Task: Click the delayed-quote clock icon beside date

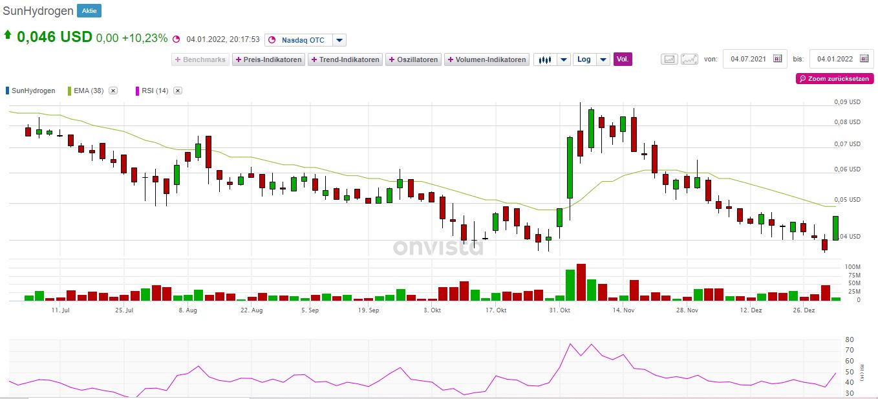Action: (x=177, y=39)
